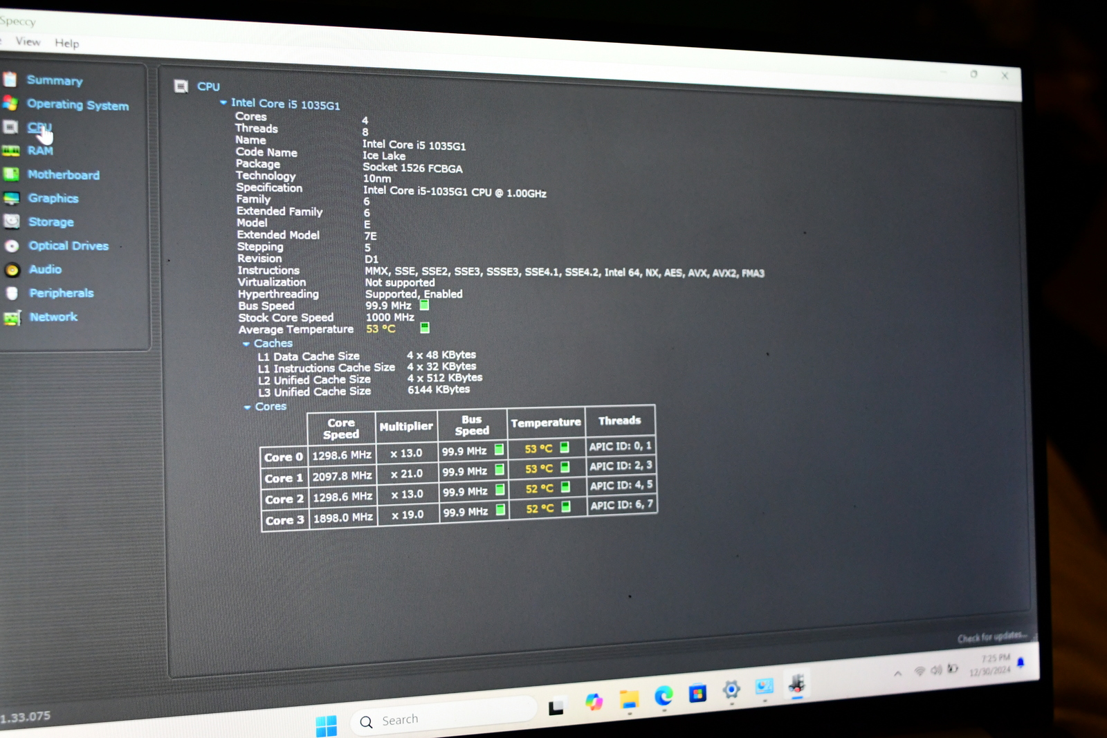Click the Check for updates link
The height and width of the screenshot is (738, 1107).
coord(992,637)
